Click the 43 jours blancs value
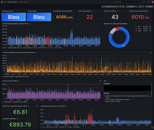 (x=115, y=17)
